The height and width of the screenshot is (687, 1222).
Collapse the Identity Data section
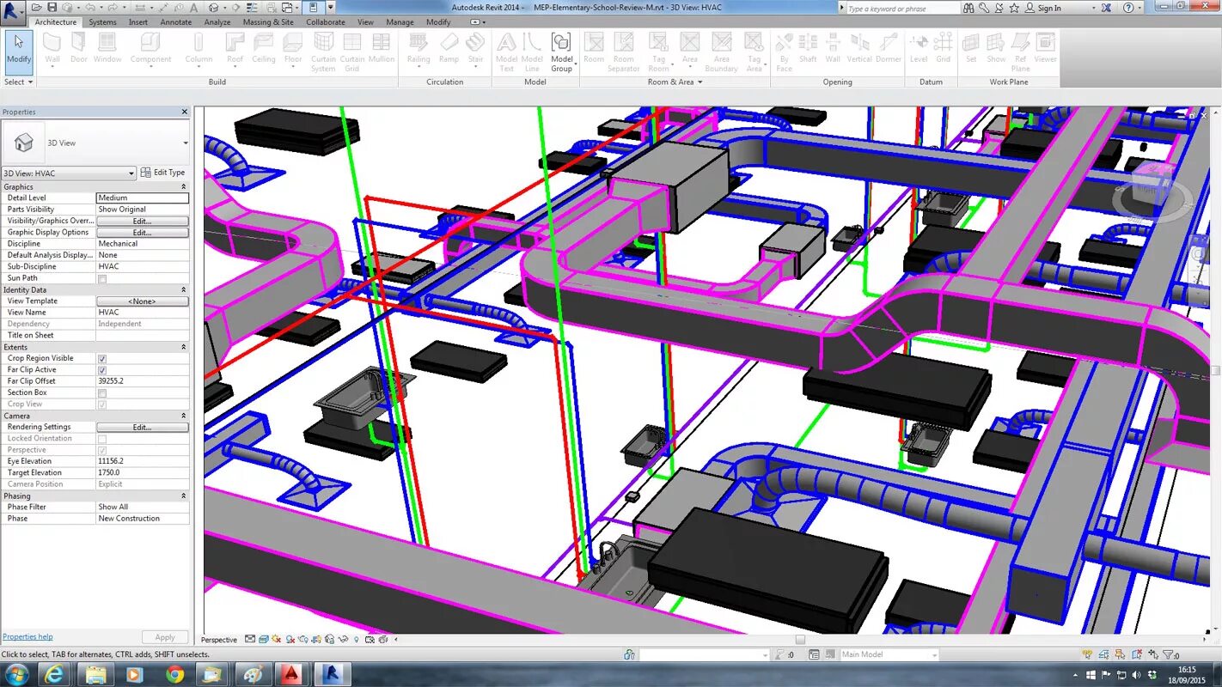pyautogui.click(x=183, y=289)
